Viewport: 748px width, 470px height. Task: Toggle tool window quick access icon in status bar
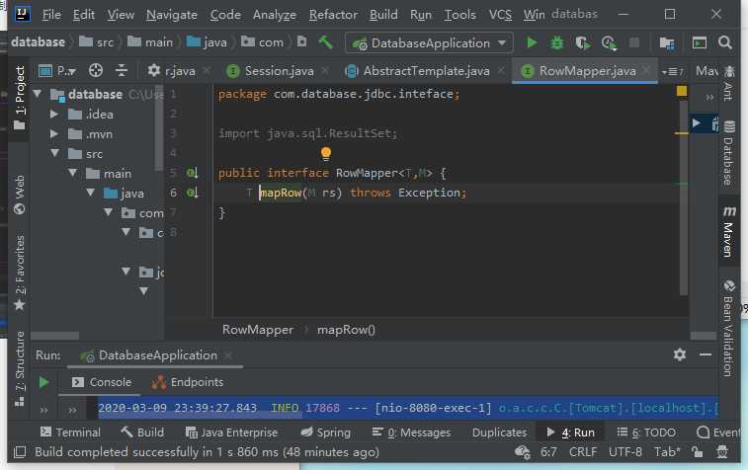20,451
